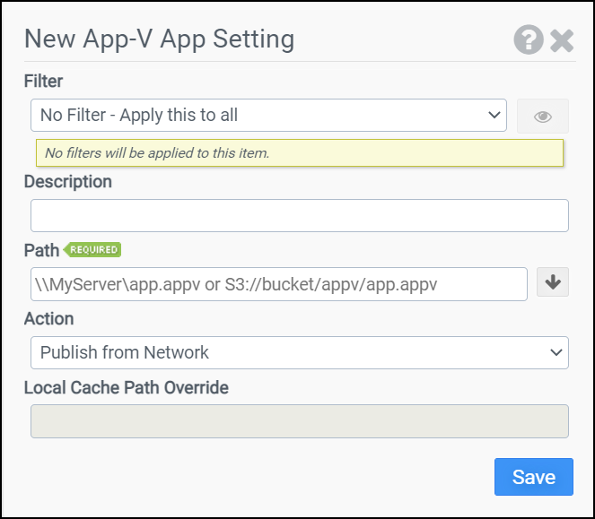This screenshot has height=519, width=595.
Task: Click the yellow no-filters notice box
Action: tap(299, 153)
